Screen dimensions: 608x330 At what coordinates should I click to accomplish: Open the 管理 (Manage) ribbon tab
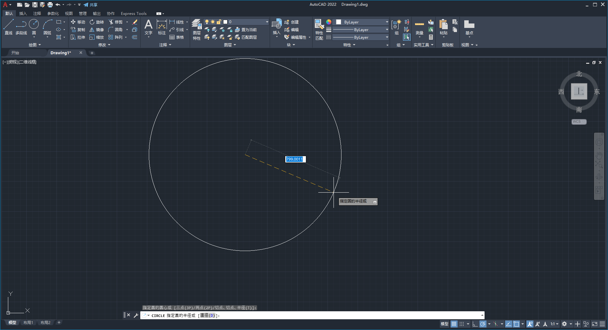[x=83, y=14]
